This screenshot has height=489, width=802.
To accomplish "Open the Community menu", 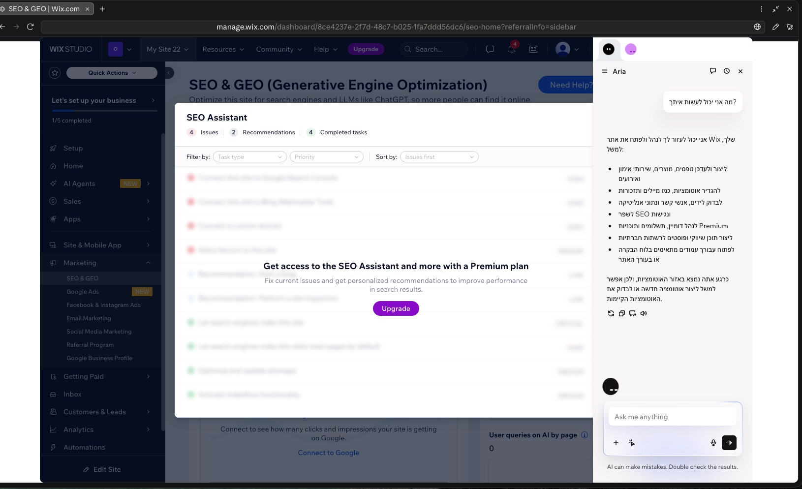I will 279,49.
